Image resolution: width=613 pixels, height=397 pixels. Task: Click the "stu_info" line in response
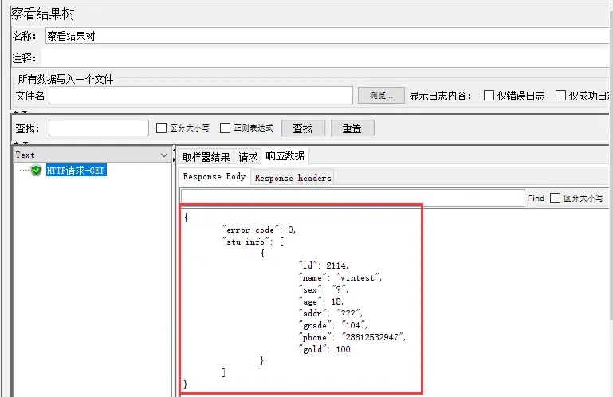(x=253, y=242)
